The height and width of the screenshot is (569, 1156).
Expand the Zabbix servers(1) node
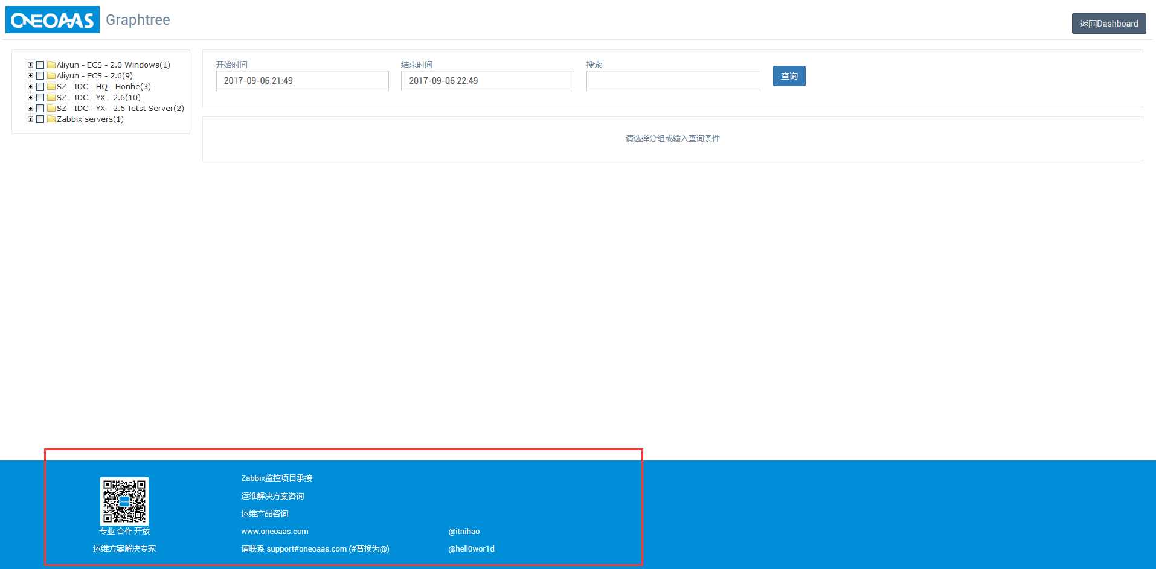pos(30,119)
